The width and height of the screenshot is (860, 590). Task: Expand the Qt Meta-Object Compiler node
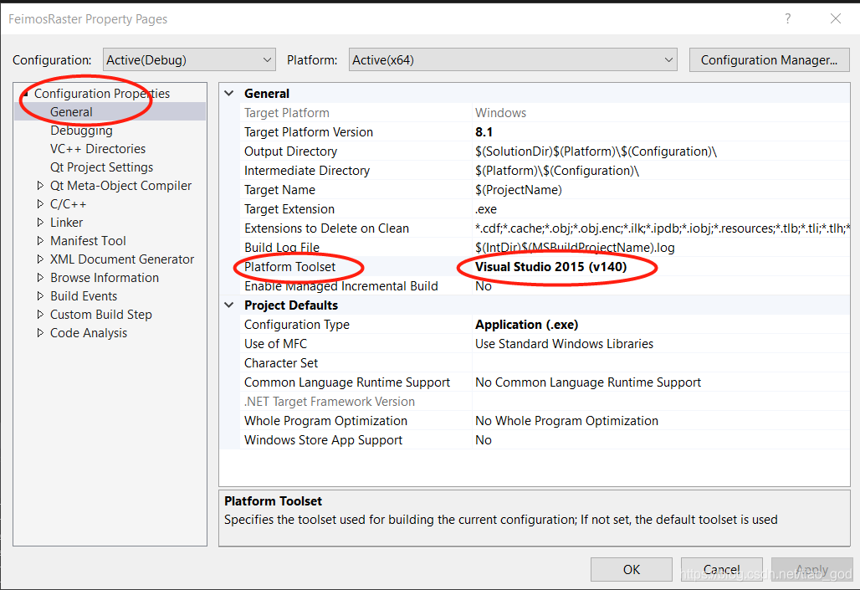click(40, 185)
